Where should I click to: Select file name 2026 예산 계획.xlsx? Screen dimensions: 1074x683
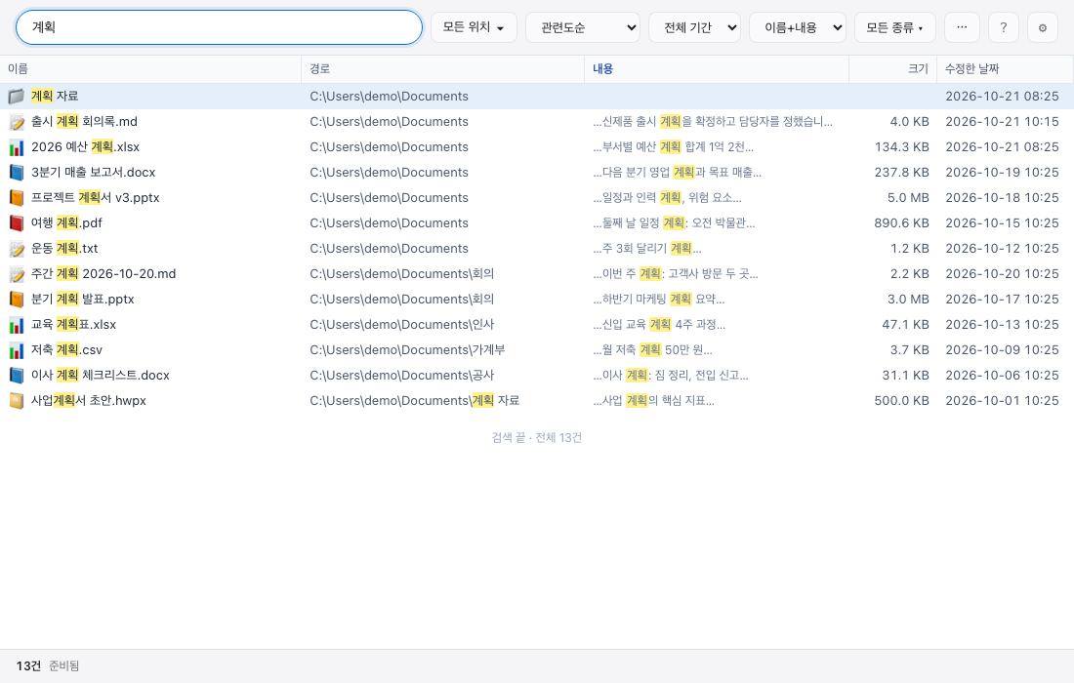pyautogui.click(x=86, y=146)
